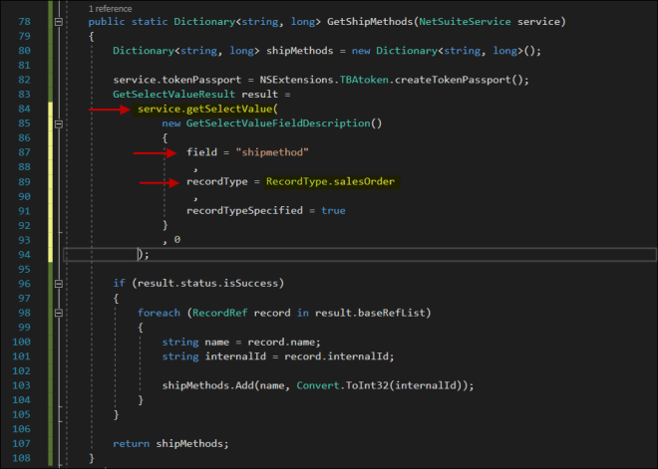658x469 pixels.
Task: Click the red arrow pointing to service.getSelectValue
Action: (x=110, y=109)
